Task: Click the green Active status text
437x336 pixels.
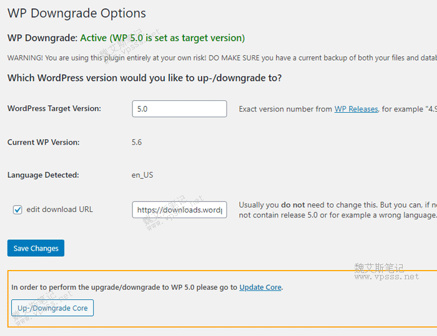Action: coord(162,38)
